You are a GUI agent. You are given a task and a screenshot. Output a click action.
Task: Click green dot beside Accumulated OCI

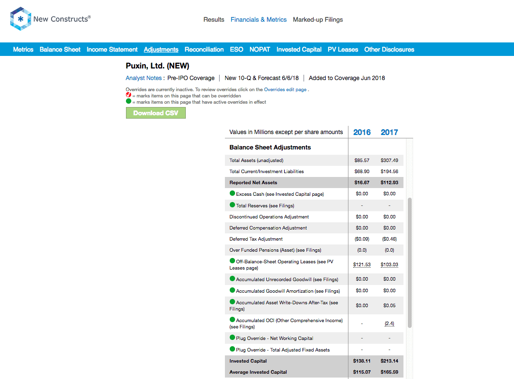tap(233, 319)
